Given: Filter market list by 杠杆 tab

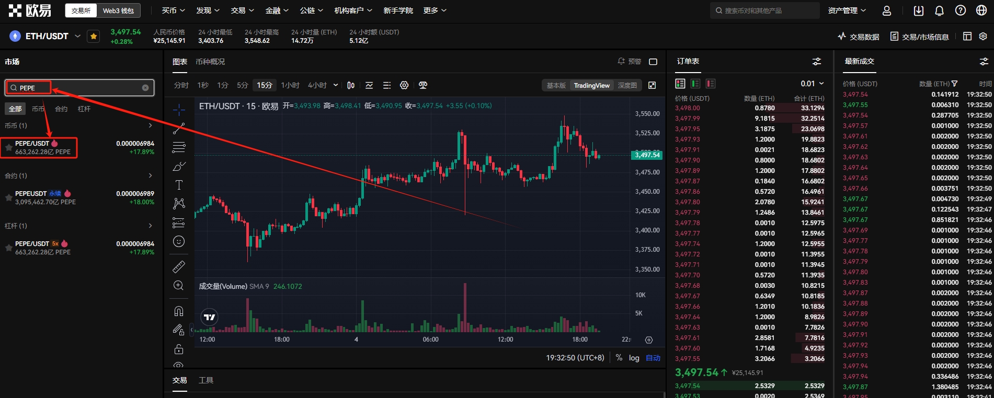Looking at the screenshot, I should pos(84,109).
